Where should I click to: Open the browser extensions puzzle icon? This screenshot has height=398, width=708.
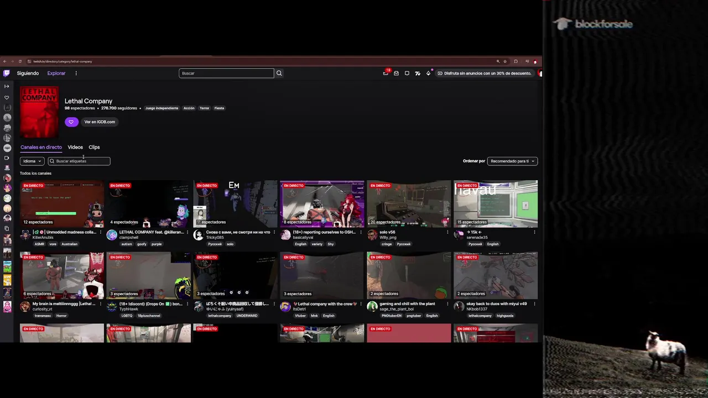click(x=516, y=61)
